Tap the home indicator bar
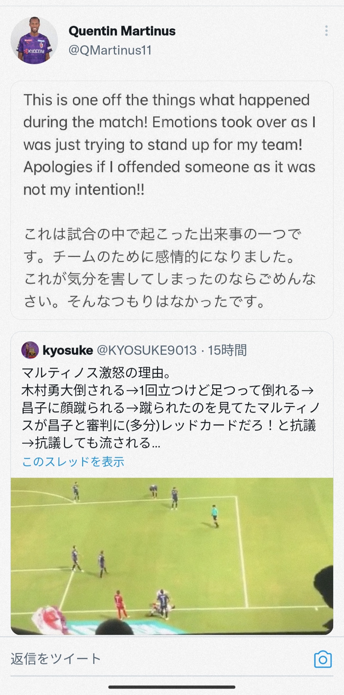The height and width of the screenshot is (695, 344). [172, 687]
